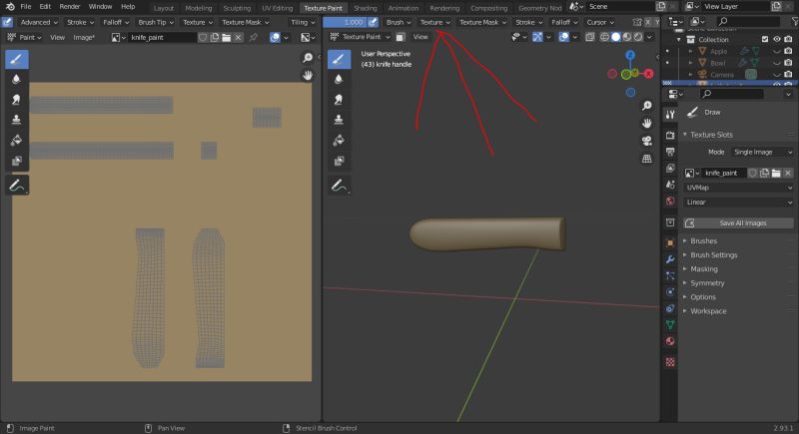Image resolution: width=799 pixels, height=434 pixels.
Task: Select the Fill tool in the 3D viewport
Action: [x=339, y=140]
